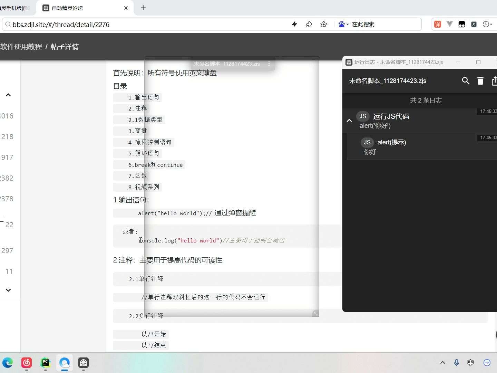Click the sidebar number 218
Screen dimensions: 497x373
7,137
